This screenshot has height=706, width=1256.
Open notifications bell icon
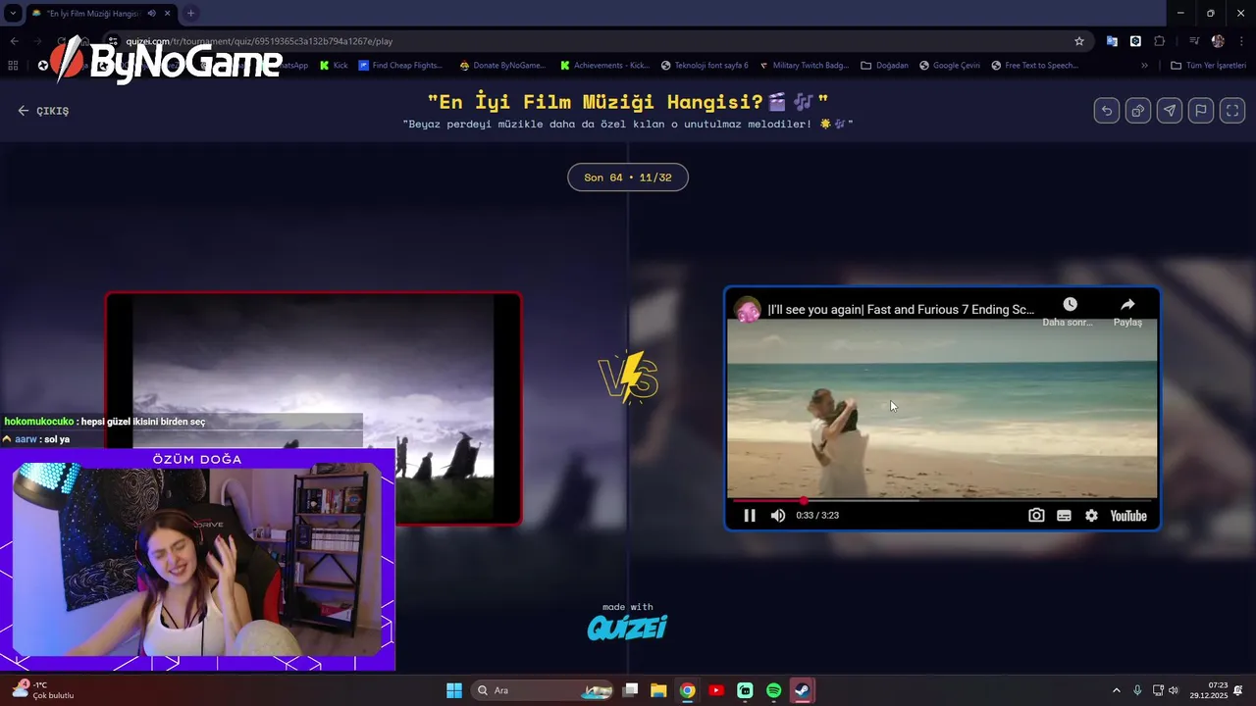click(1239, 690)
